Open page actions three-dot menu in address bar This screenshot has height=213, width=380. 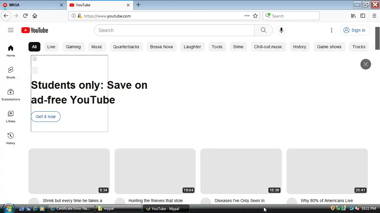247,16
